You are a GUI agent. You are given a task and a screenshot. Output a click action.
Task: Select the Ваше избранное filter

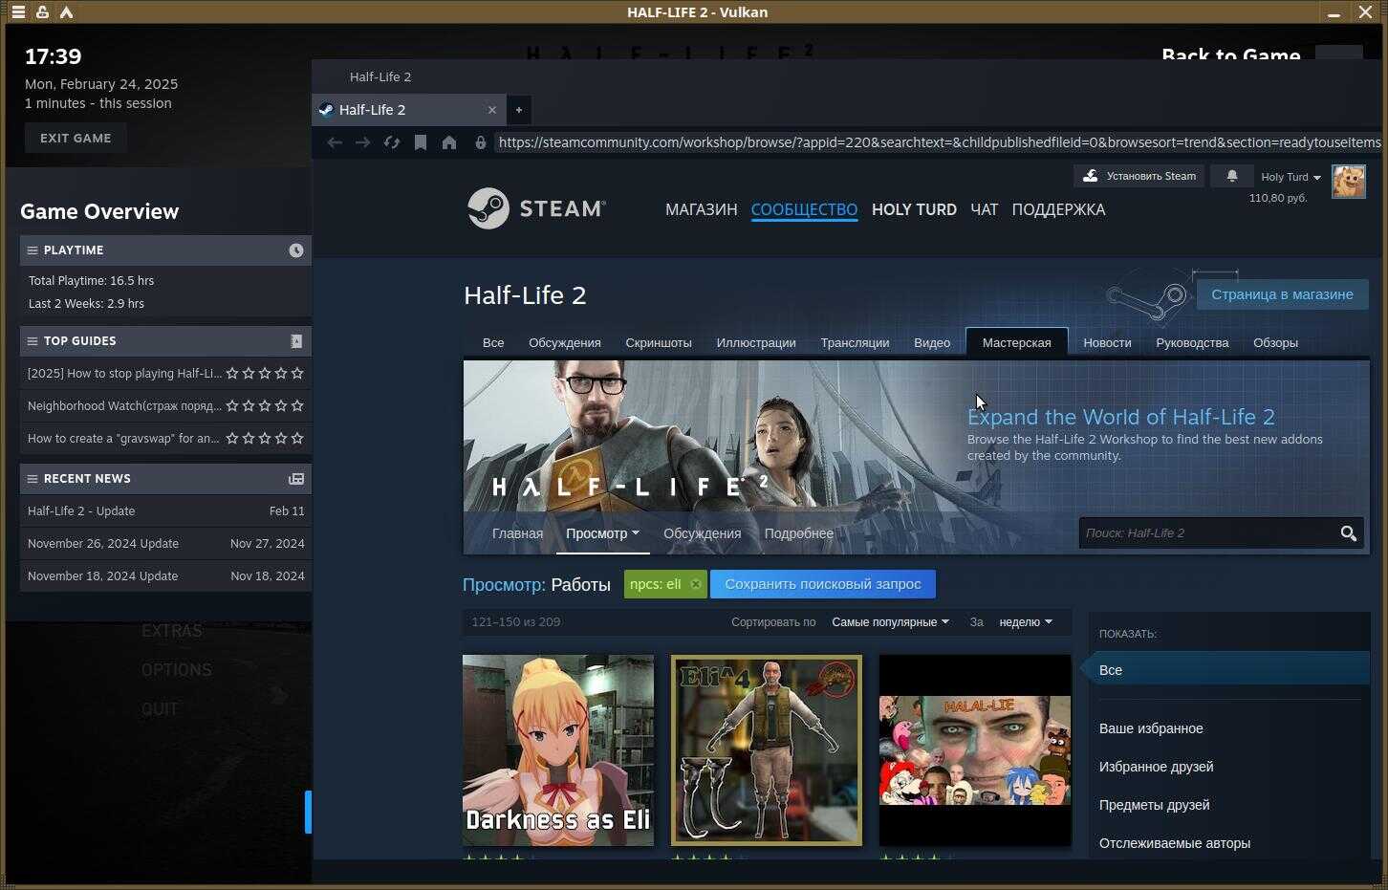coord(1151,728)
